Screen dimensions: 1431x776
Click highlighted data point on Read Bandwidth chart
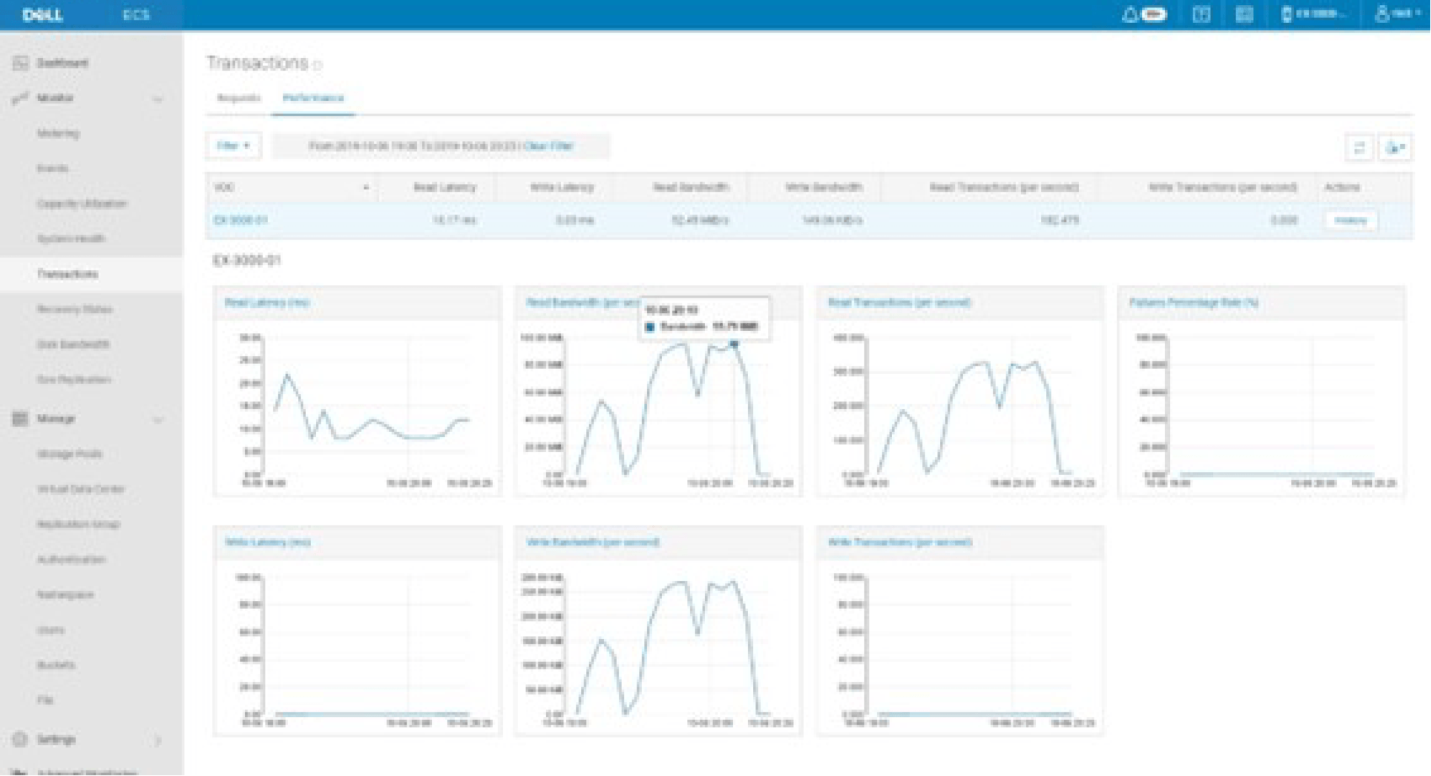point(734,343)
